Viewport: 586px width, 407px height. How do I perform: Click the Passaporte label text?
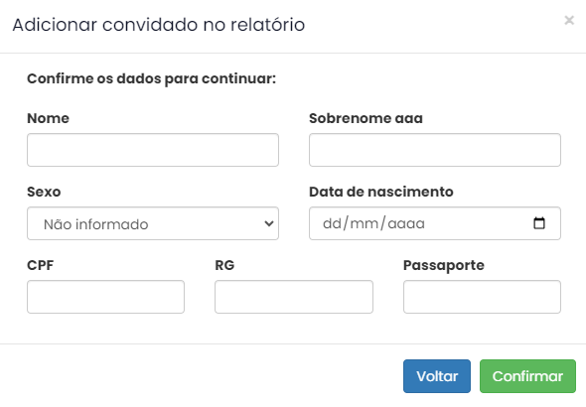[x=444, y=265]
